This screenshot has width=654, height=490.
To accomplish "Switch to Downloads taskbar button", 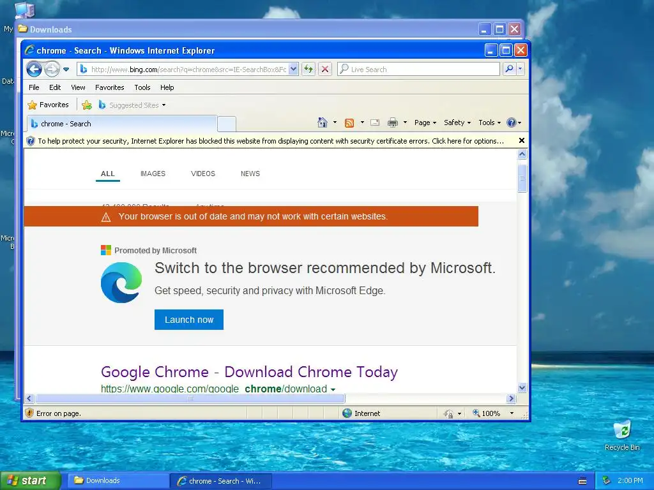I will (118, 480).
